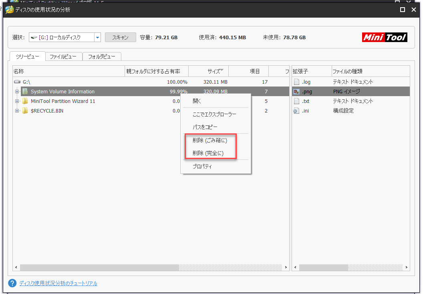The height and width of the screenshot is (294, 423).
Task: Click the .txt file type icon
Action: [x=298, y=101]
